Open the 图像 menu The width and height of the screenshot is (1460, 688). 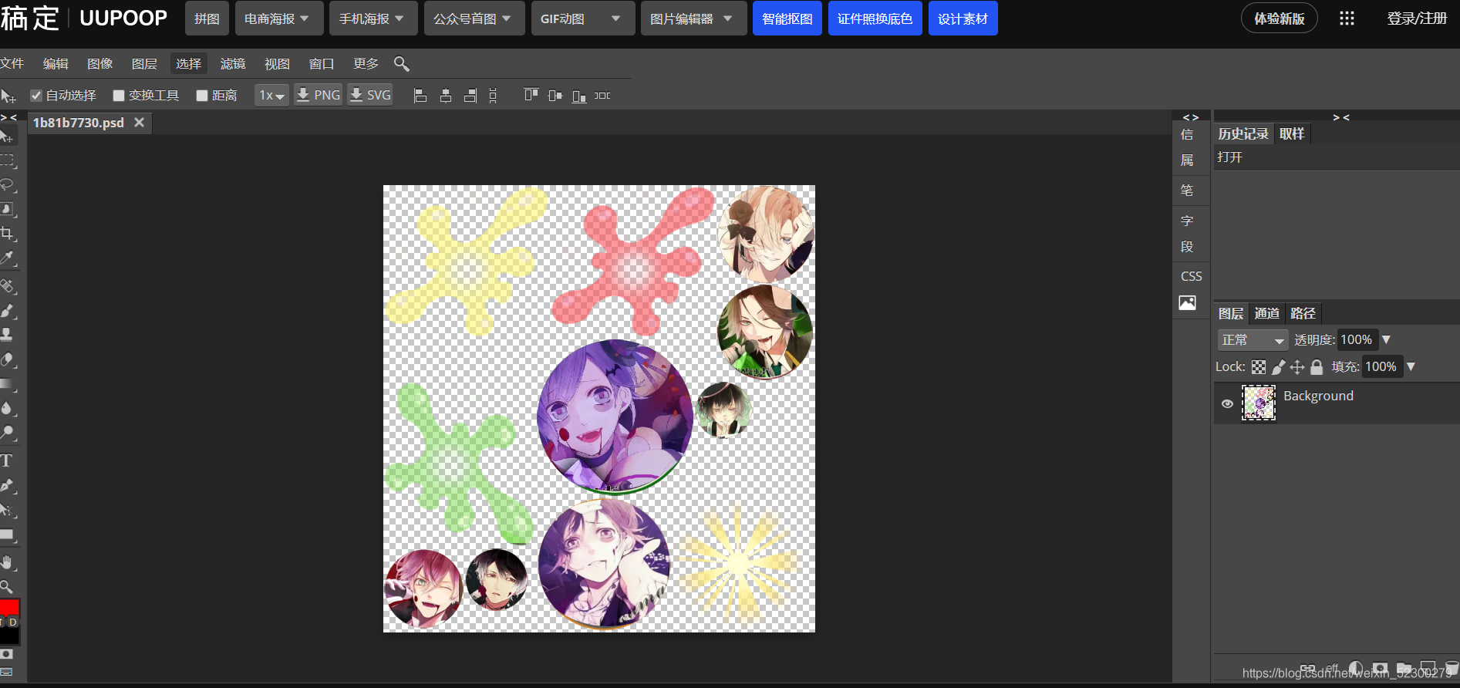99,64
